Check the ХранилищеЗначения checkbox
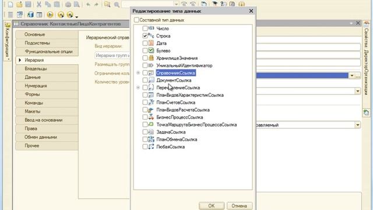 coord(145,58)
